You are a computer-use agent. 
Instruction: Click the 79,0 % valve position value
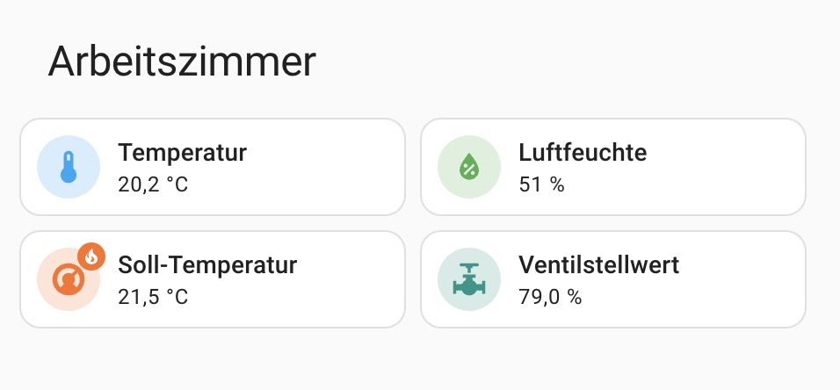(x=550, y=297)
